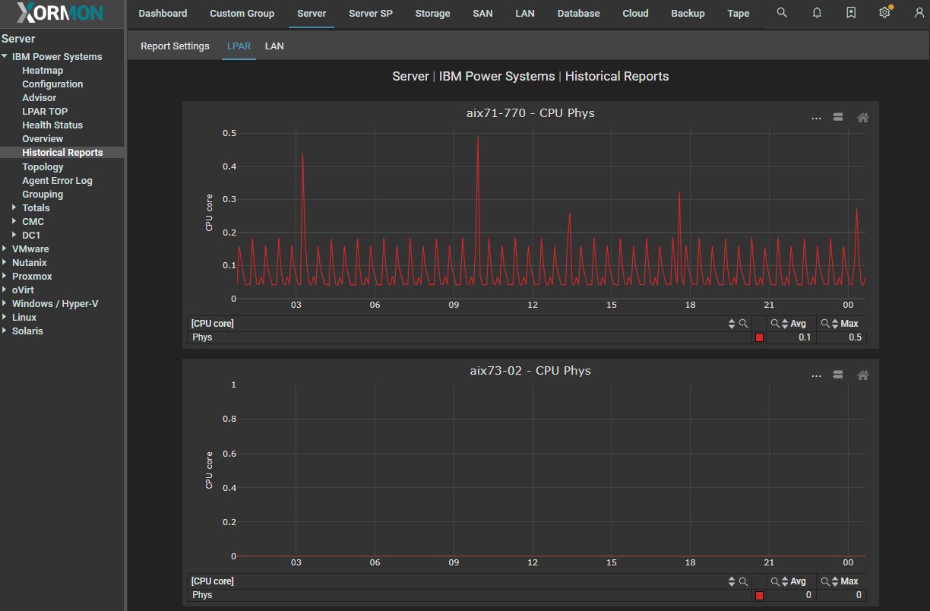Click the stacked bars icon on aix73-02 graph
This screenshot has width=930, height=611.
click(838, 375)
